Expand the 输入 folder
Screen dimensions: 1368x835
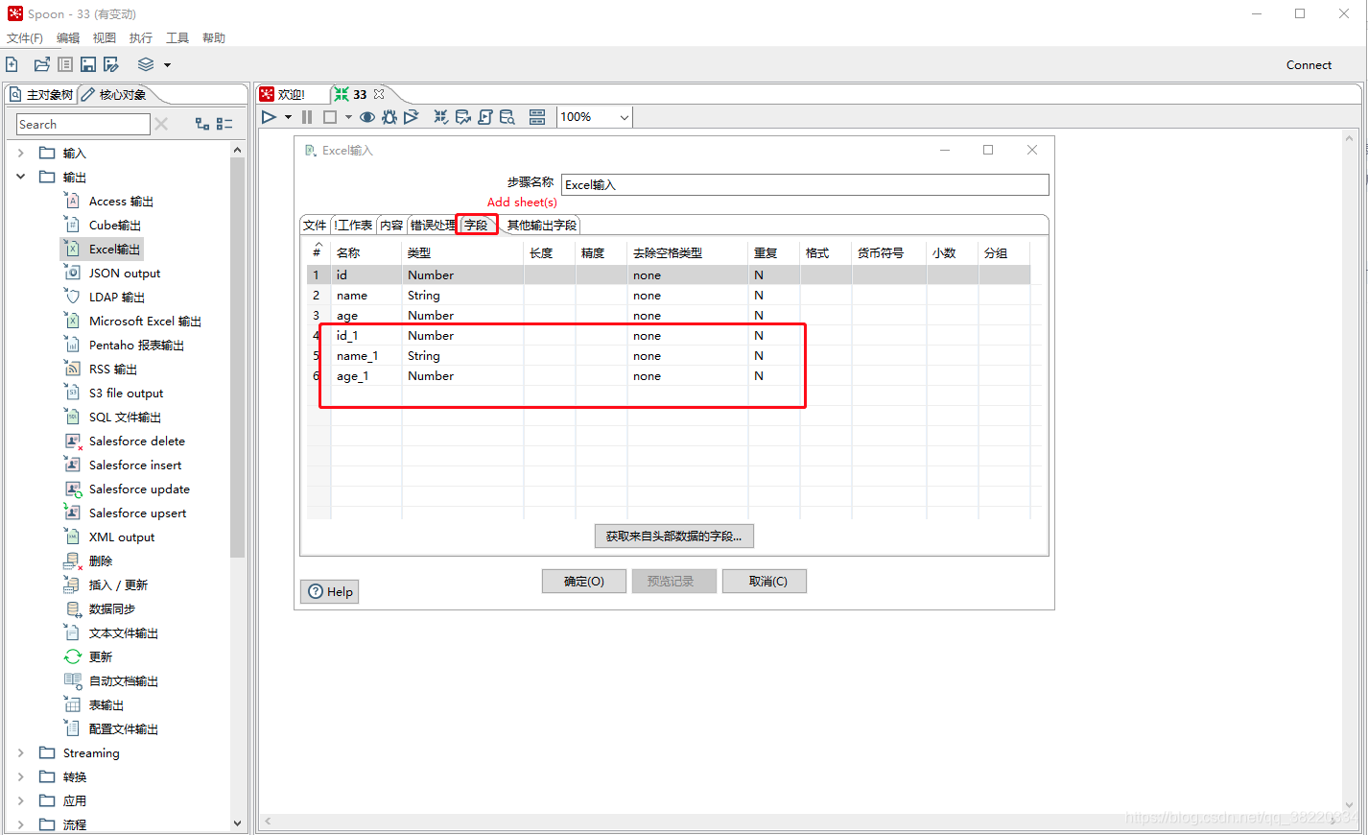pos(21,153)
